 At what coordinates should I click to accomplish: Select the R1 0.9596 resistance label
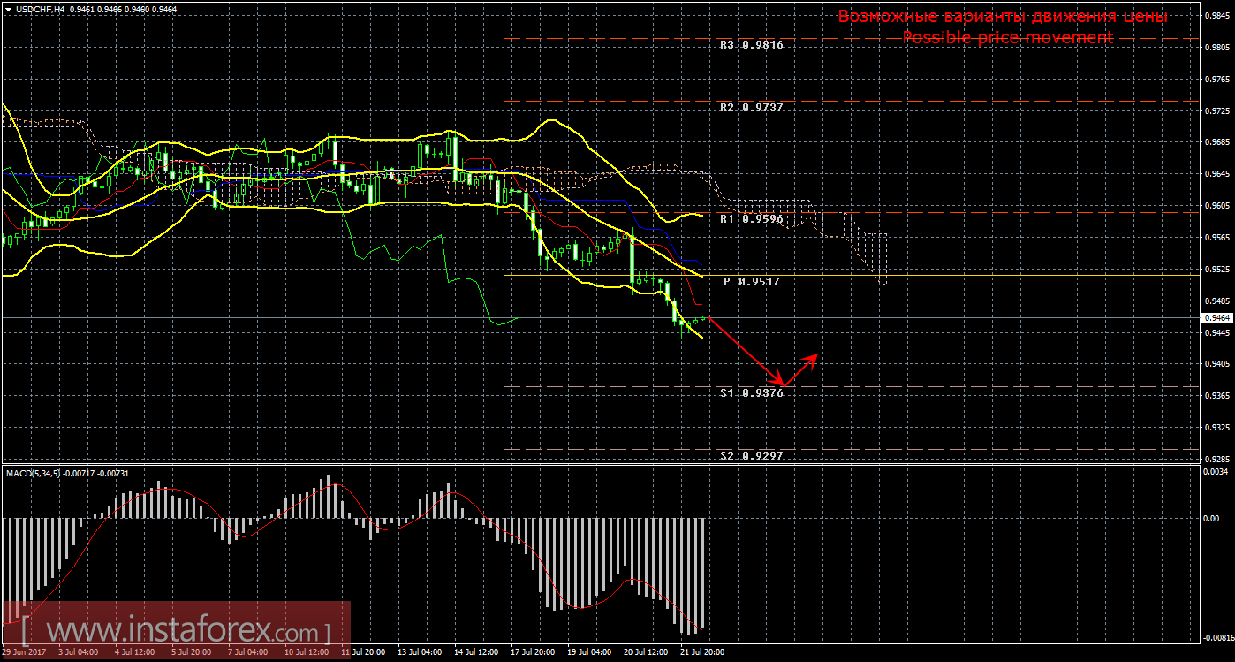(751, 218)
